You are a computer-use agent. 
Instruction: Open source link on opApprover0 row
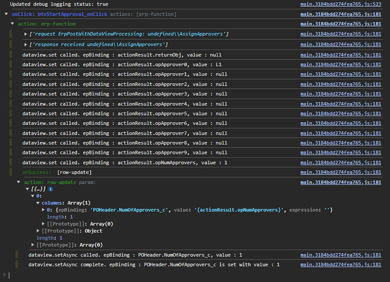[340, 64]
